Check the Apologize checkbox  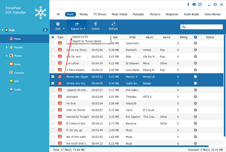(53, 97)
